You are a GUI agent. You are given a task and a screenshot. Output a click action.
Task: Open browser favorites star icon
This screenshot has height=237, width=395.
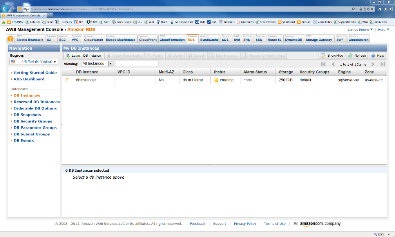386,9
